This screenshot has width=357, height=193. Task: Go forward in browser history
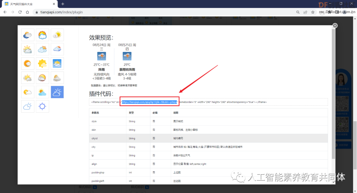pyautogui.click(x=13, y=12)
